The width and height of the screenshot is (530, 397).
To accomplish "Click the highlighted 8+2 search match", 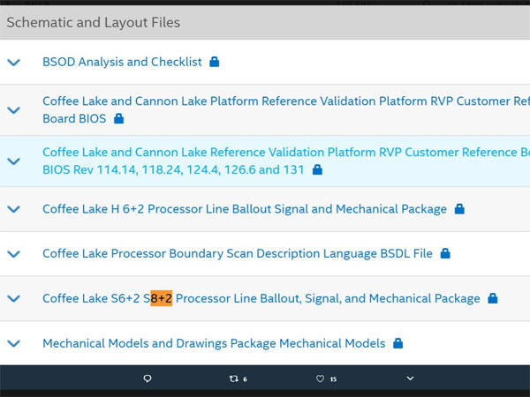I will [162, 298].
